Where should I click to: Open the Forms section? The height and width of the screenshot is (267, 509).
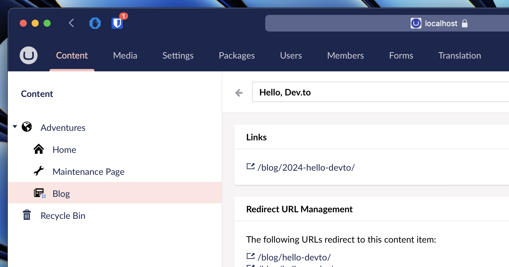click(x=401, y=56)
